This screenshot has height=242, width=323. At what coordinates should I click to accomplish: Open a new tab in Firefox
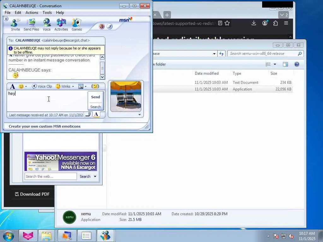coord(167,15)
